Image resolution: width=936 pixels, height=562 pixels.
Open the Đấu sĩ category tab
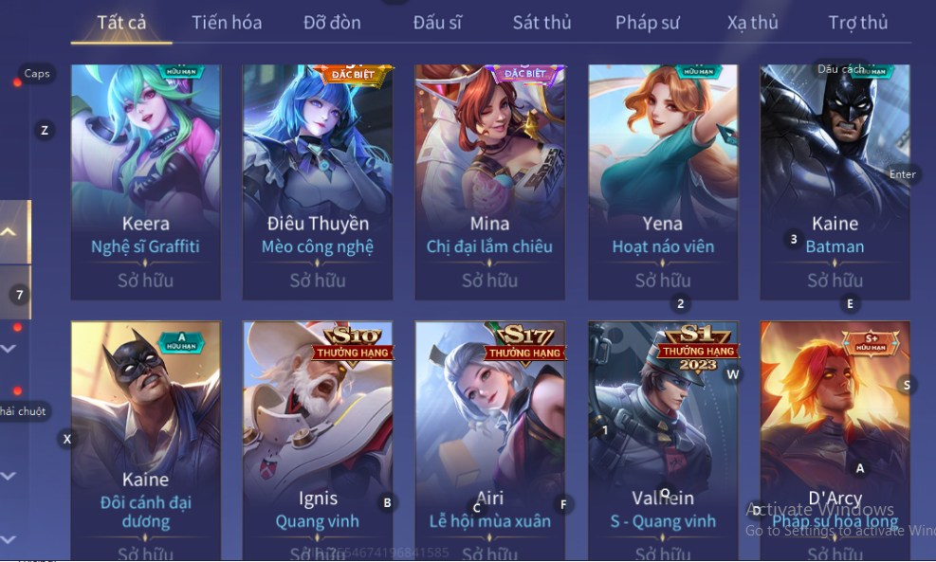(x=437, y=23)
